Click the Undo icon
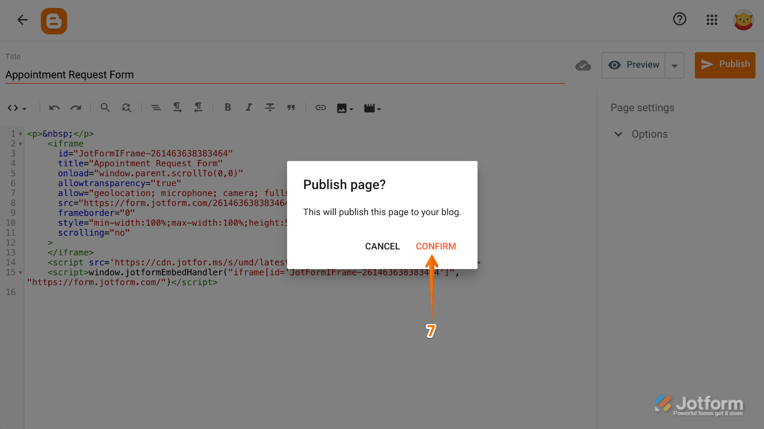The image size is (764, 429). point(54,108)
